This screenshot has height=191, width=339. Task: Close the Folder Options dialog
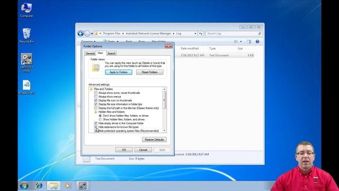click(x=168, y=46)
